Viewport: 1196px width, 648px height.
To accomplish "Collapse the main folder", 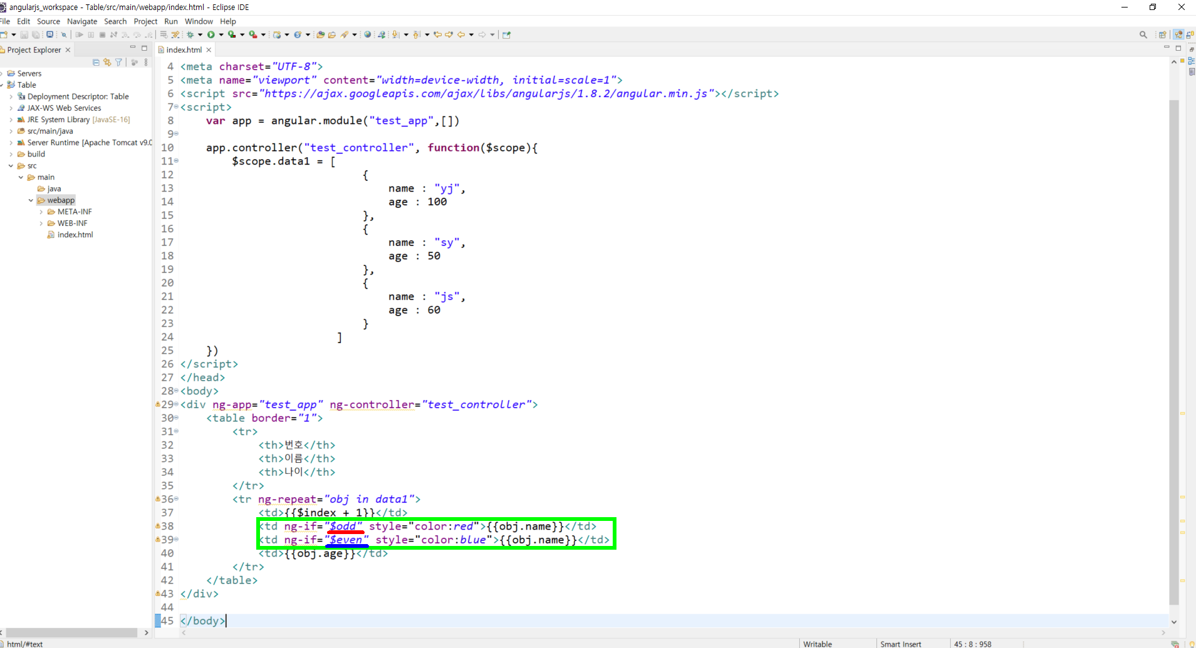I will (21, 177).
